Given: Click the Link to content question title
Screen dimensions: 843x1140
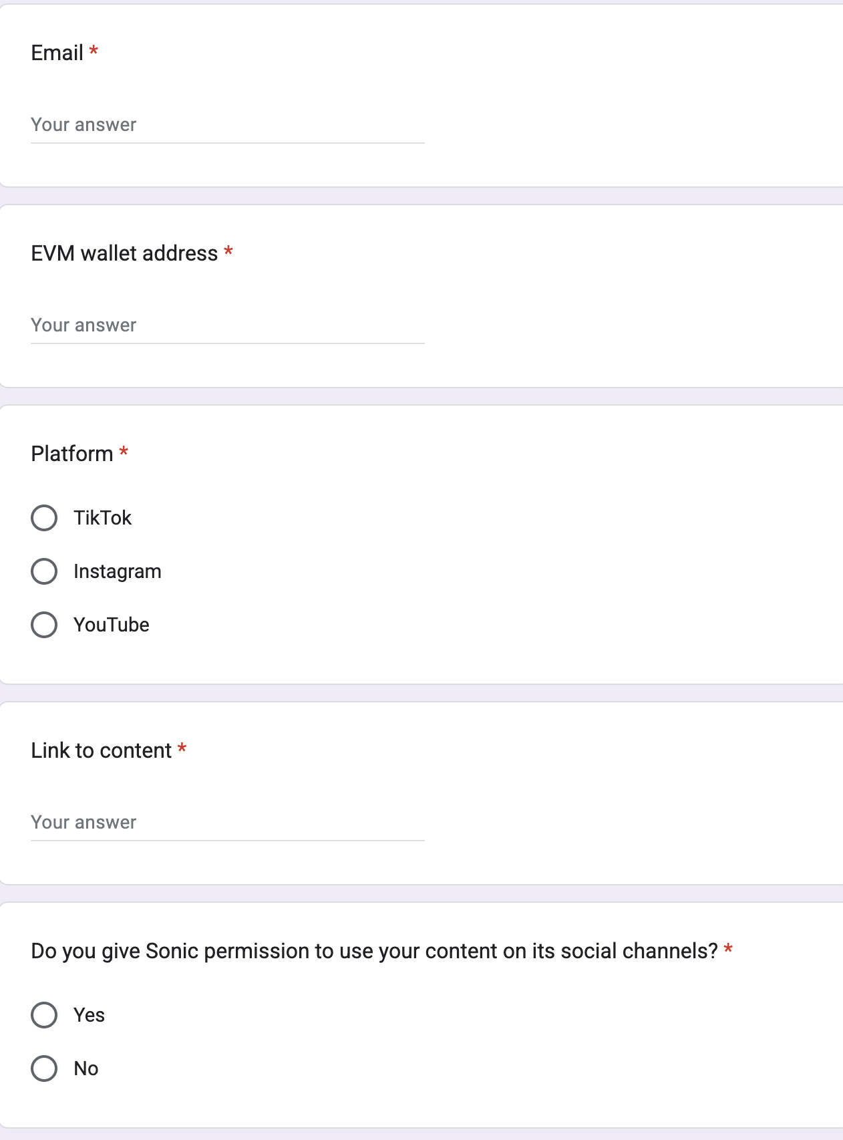Looking at the screenshot, I should click(102, 750).
